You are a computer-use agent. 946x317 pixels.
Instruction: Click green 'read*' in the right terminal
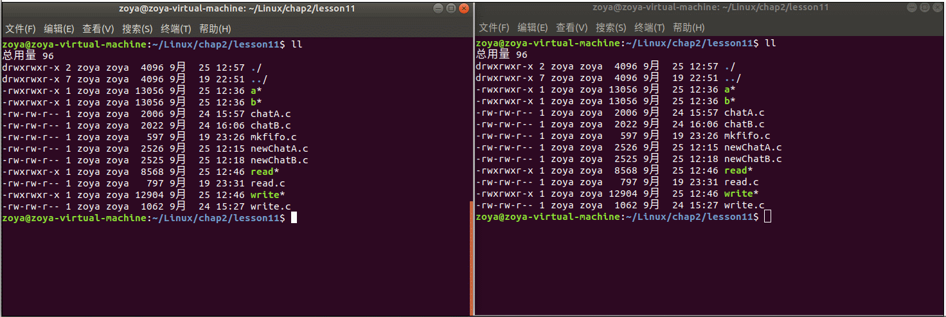coord(738,170)
